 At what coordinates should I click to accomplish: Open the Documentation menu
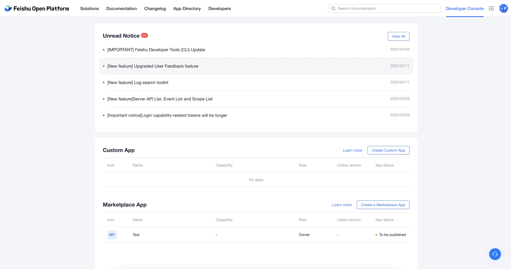[x=121, y=9]
